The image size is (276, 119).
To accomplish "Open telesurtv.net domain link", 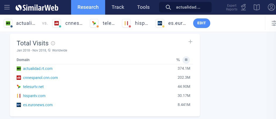I will click(x=33, y=87).
